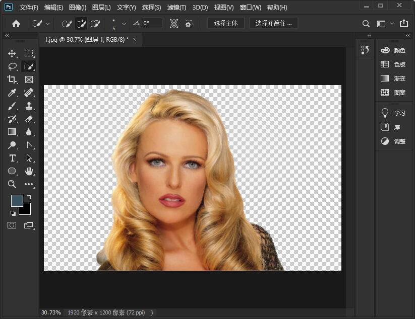Viewport: 415px width, 319px height.
Task: Toggle Sample All Layers option
Action: click(173, 24)
